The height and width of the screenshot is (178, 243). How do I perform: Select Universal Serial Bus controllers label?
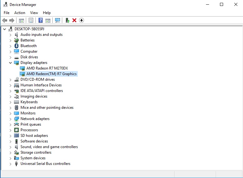pyautogui.click(x=45, y=164)
